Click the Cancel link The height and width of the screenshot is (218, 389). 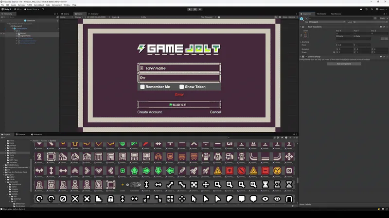(x=215, y=112)
